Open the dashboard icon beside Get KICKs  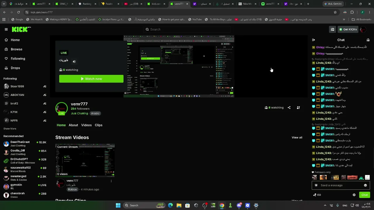[332, 29]
